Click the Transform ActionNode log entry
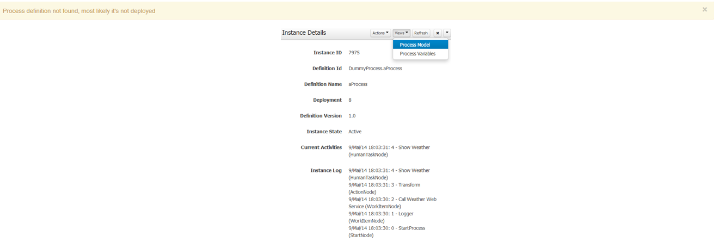The image size is (725, 242). tap(384, 188)
